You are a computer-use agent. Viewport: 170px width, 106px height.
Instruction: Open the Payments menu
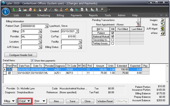[x=76, y=15]
